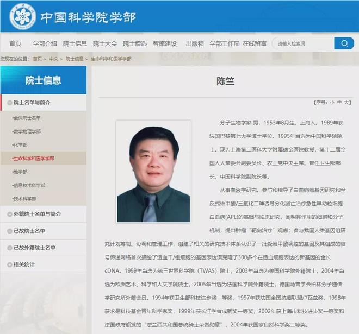Open the 学部工作局 navigation item

click(x=225, y=43)
